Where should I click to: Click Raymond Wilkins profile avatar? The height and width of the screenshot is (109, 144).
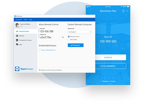pyautogui.click(x=17, y=25)
